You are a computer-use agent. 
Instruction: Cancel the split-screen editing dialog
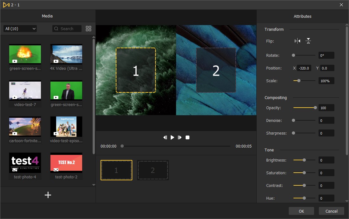[332, 211]
